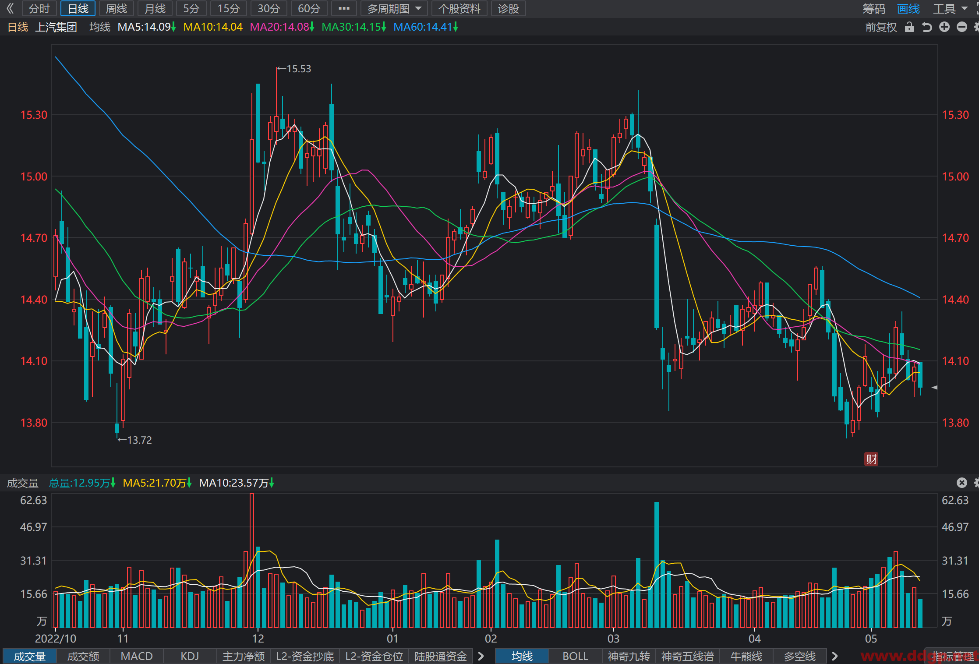The image size is (979, 664).
Task: Switch to 周线 weekly chart
Action: click(x=117, y=8)
